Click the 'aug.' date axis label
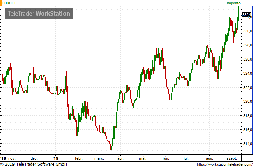253x167 pixels. pos(210,158)
